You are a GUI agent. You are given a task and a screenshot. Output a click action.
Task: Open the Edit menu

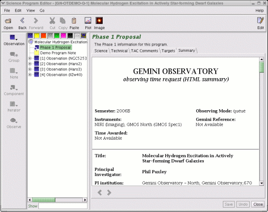coord(18,11)
